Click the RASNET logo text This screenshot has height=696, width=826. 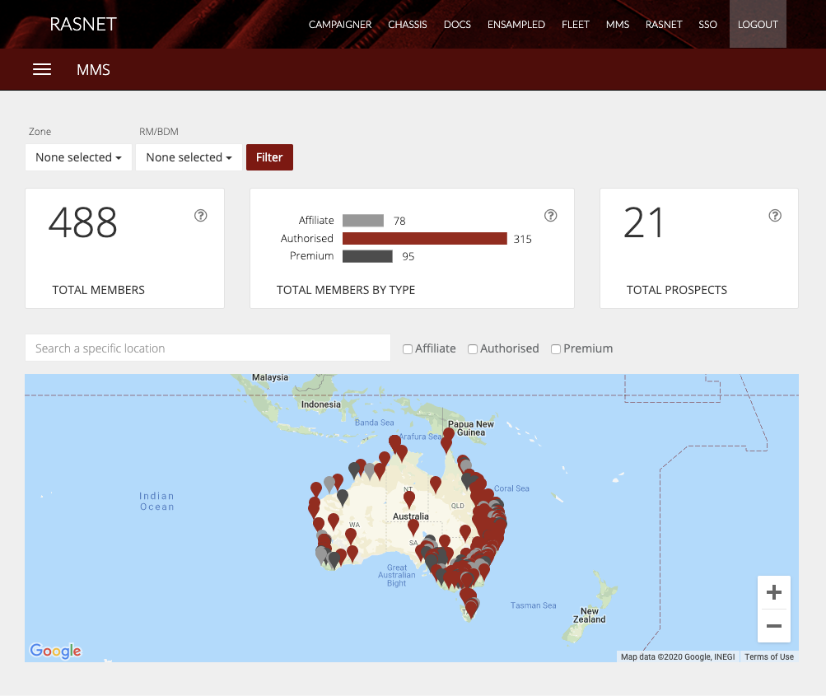point(82,24)
